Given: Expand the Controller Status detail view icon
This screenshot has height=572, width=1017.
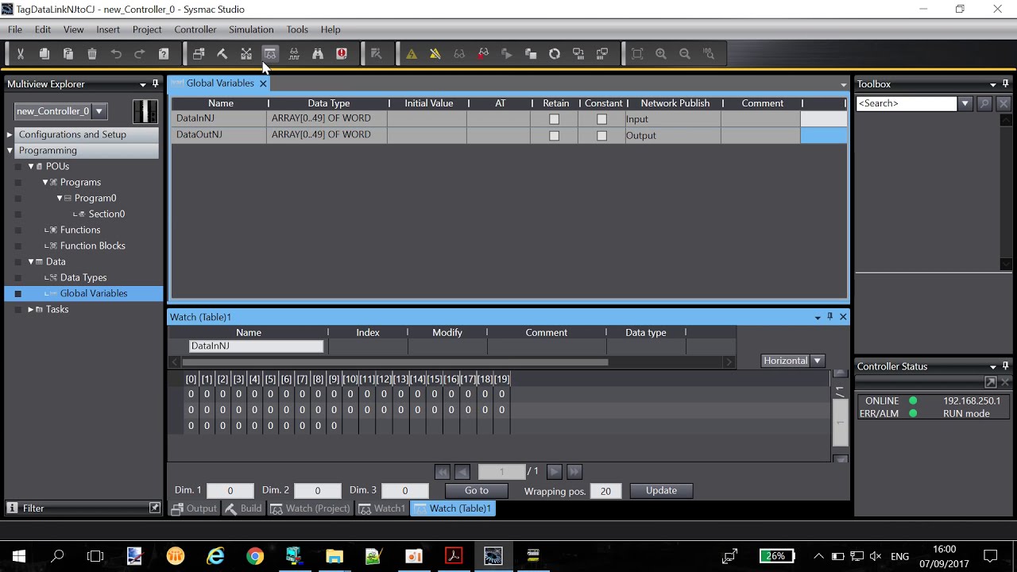Looking at the screenshot, I should click(991, 382).
